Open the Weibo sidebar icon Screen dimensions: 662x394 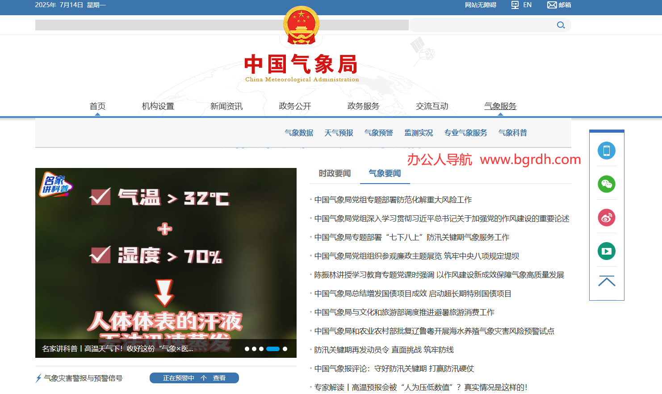606,218
